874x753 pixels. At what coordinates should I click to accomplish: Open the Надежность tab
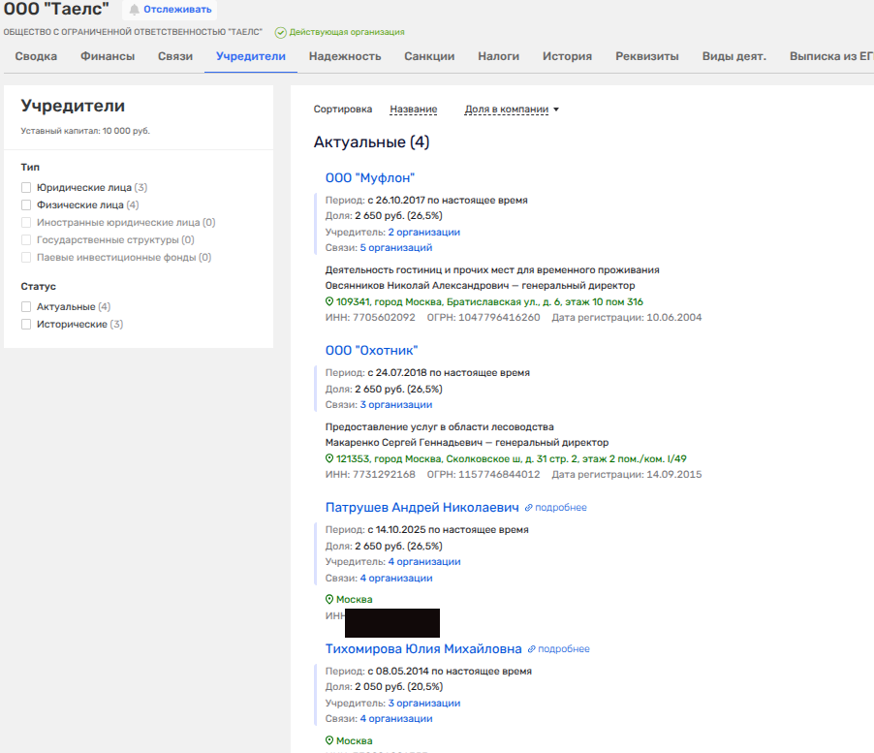pyautogui.click(x=345, y=56)
